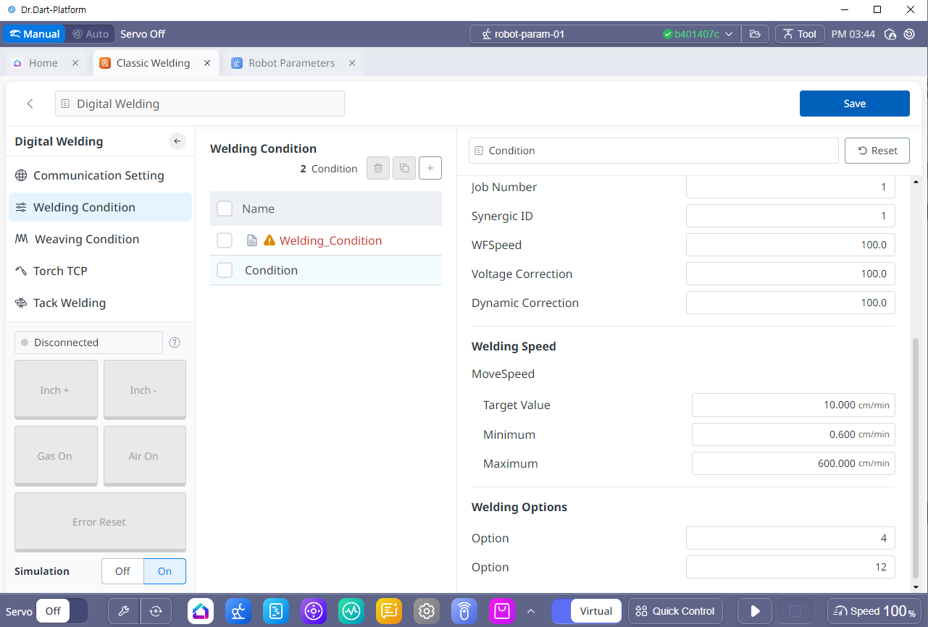This screenshot has height=627, width=928.
Task: Click the help icon beside Disconnected
Action: tap(175, 342)
